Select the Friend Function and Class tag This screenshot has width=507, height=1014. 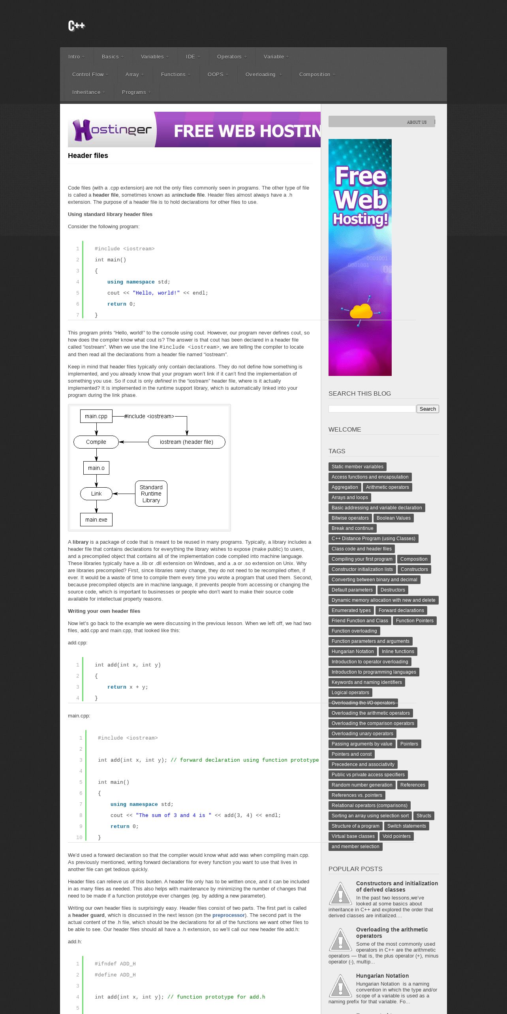(x=360, y=621)
